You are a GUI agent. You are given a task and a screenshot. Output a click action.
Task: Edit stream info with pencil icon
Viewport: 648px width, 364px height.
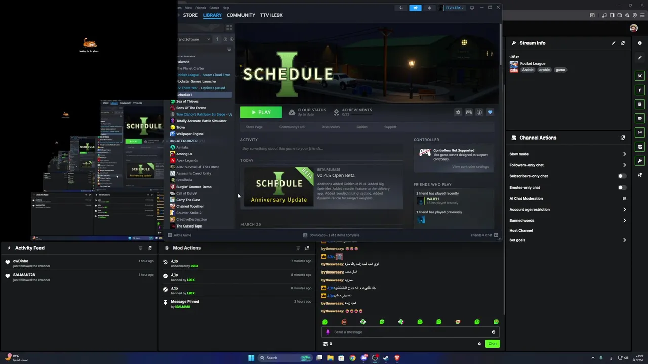(614, 43)
